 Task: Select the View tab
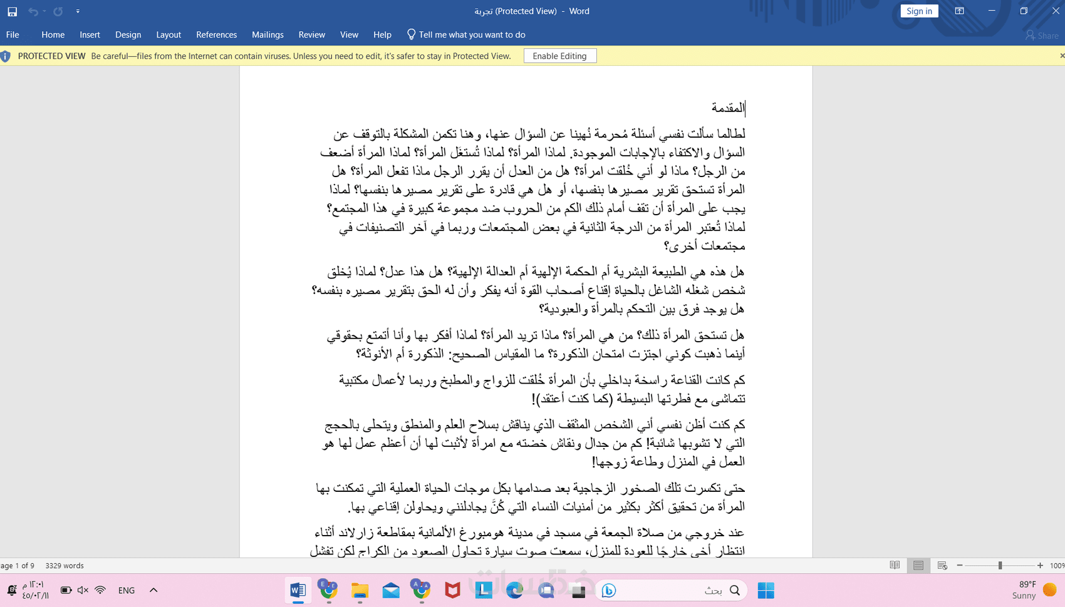349,34
